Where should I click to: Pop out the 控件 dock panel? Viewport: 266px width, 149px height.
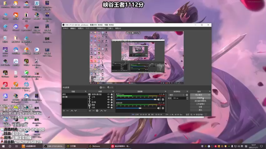click(210, 91)
